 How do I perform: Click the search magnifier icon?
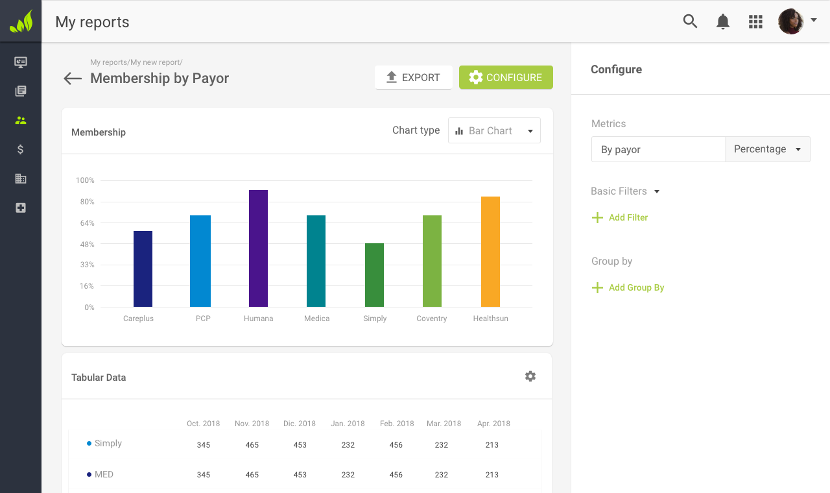pyautogui.click(x=690, y=21)
